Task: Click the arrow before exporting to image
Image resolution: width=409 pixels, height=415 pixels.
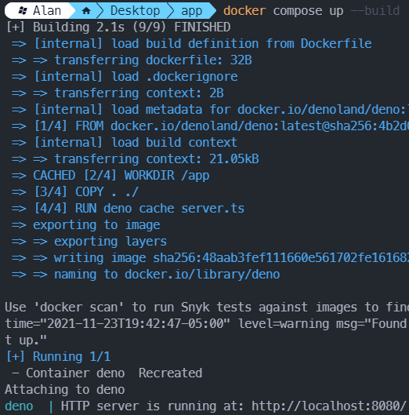Action: click(19, 225)
